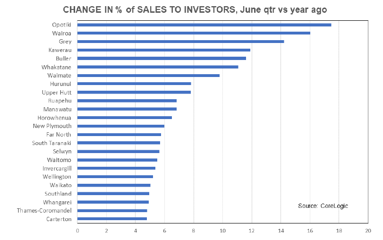This screenshot has height=240, width=383.
Task: Select the Wairoa bar in chart
Action: tap(193, 33)
